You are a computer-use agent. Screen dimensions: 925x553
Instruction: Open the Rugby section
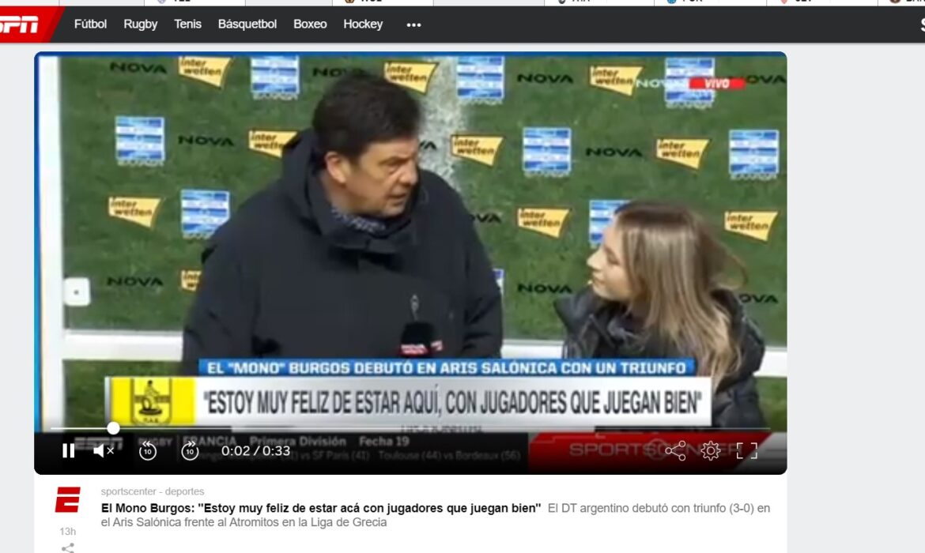[140, 24]
